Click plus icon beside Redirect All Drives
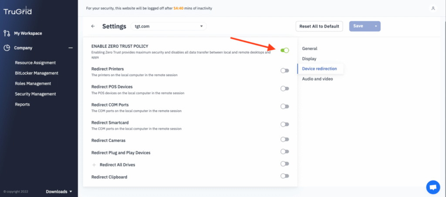The height and width of the screenshot is (197, 446). [94, 165]
